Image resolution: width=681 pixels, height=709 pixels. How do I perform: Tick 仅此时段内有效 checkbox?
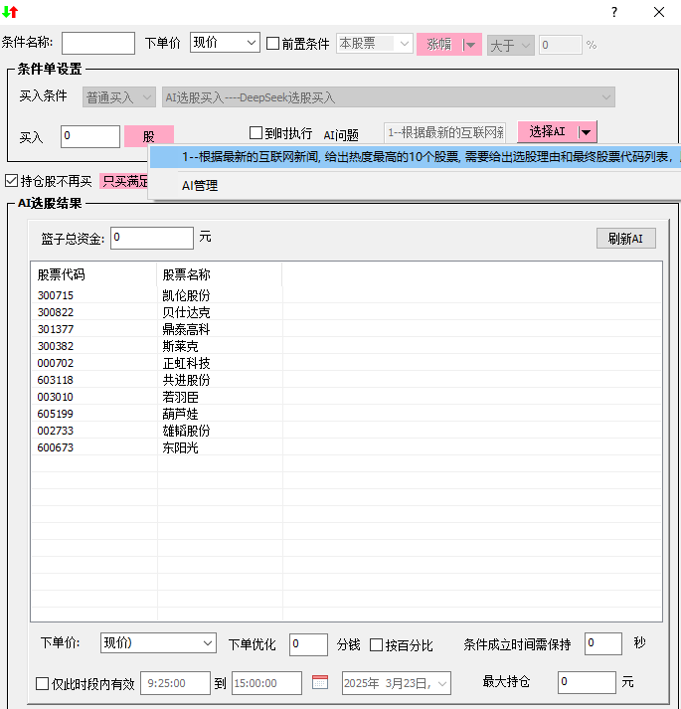click(43, 684)
